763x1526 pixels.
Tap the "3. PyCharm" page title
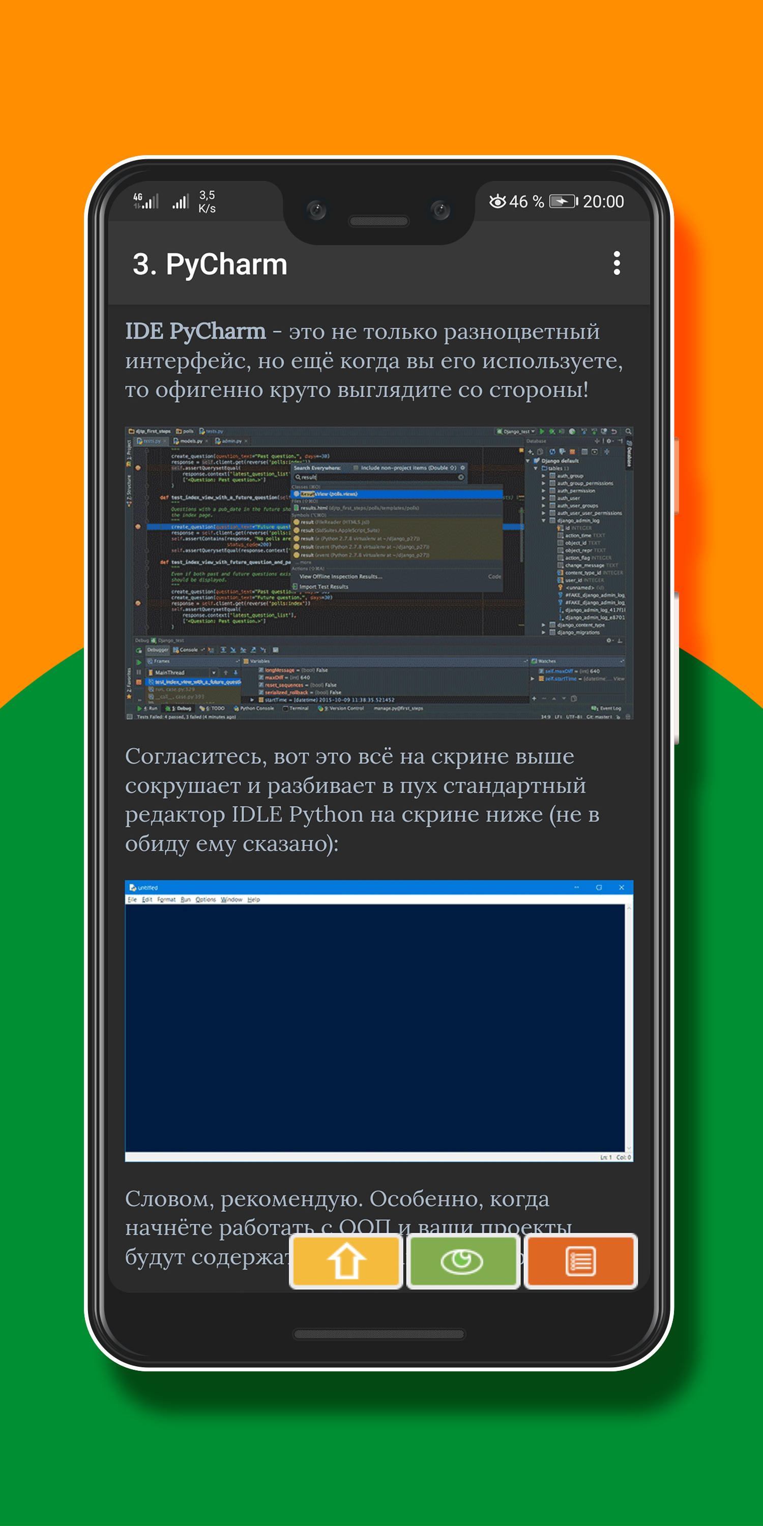tap(210, 264)
